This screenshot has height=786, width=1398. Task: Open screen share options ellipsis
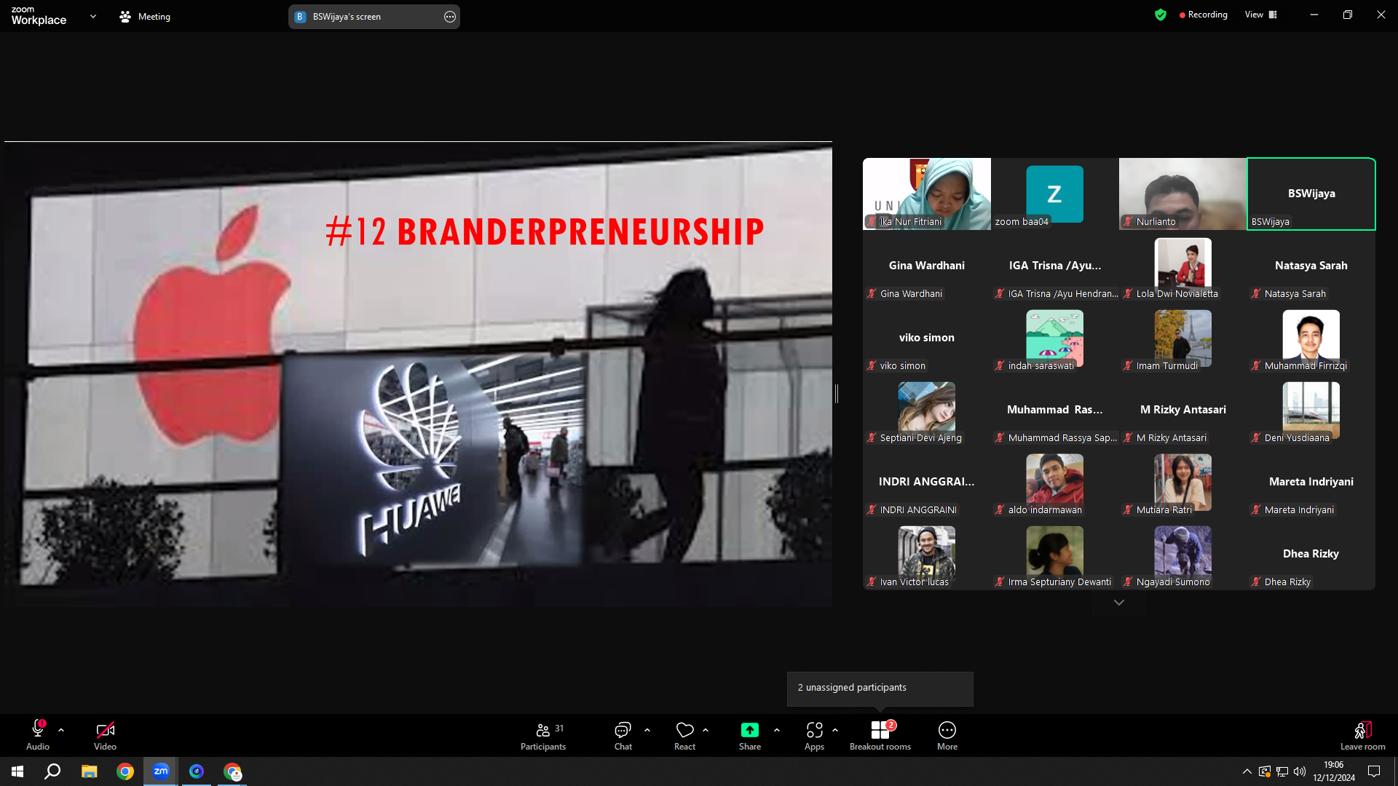click(450, 17)
